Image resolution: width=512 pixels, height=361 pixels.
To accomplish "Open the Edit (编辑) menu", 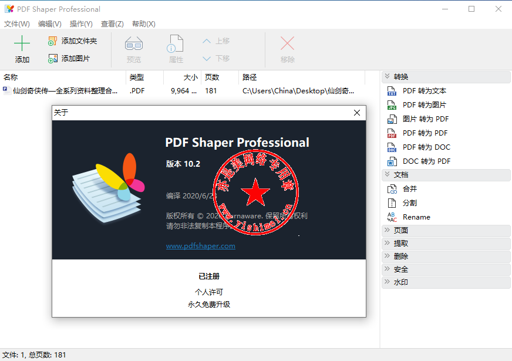I will [50, 24].
